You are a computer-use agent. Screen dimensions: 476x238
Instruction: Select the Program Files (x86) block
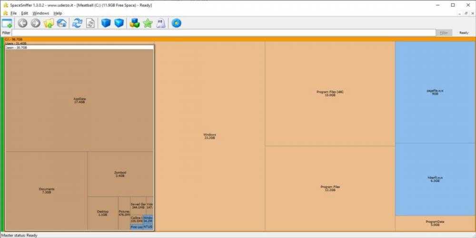(x=330, y=93)
